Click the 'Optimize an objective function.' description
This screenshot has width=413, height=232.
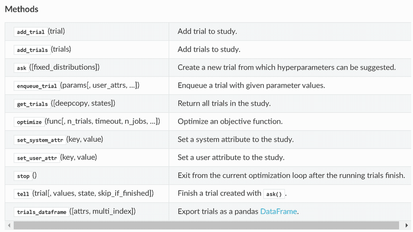(230, 122)
